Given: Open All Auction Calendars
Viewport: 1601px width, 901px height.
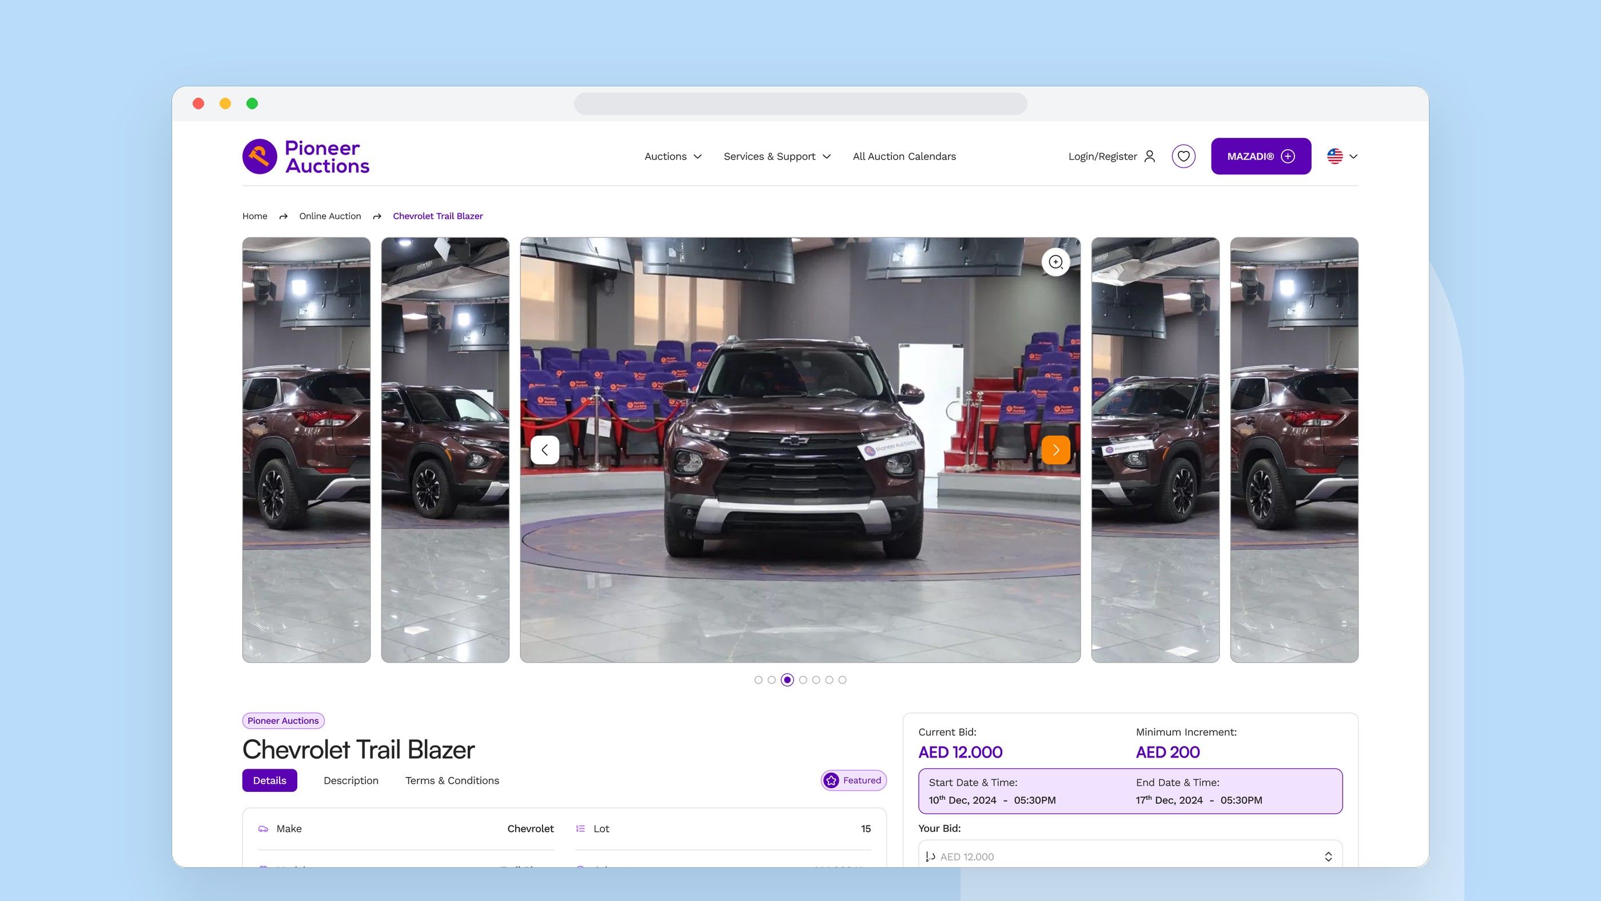Looking at the screenshot, I should click(x=905, y=157).
